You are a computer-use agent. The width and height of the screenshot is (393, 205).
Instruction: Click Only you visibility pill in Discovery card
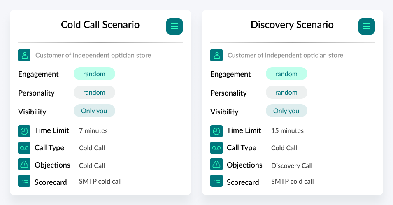[x=286, y=111]
